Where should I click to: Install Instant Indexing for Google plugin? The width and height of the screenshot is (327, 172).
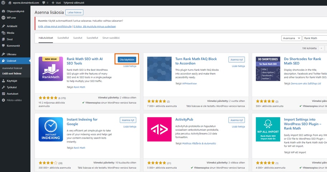tap(128, 120)
